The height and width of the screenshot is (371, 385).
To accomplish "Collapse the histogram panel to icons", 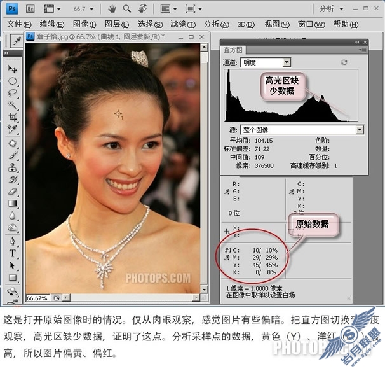I will (357, 42).
